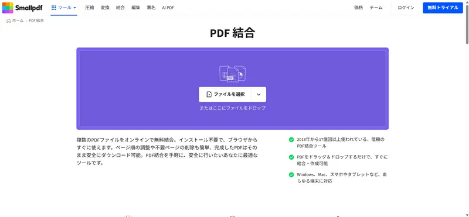
Task: Open the 価格 pricing link
Action: (x=359, y=8)
